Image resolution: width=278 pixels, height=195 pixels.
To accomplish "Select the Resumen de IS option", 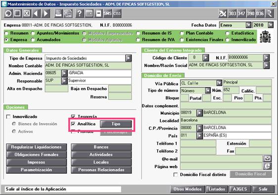I will (x=138, y=33).
